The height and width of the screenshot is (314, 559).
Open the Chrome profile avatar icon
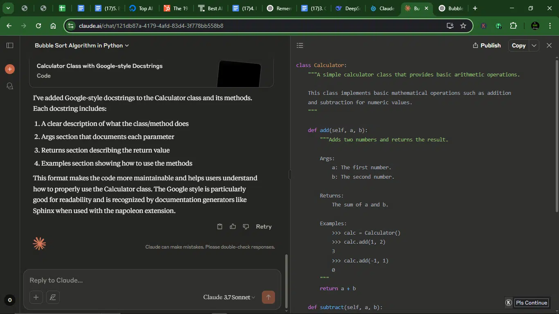pyautogui.click(x=535, y=26)
